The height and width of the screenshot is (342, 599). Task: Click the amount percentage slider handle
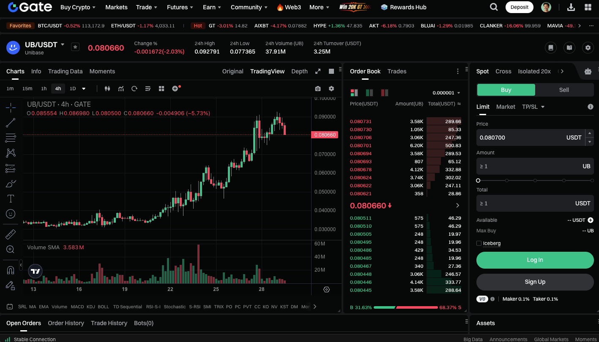(x=478, y=180)
